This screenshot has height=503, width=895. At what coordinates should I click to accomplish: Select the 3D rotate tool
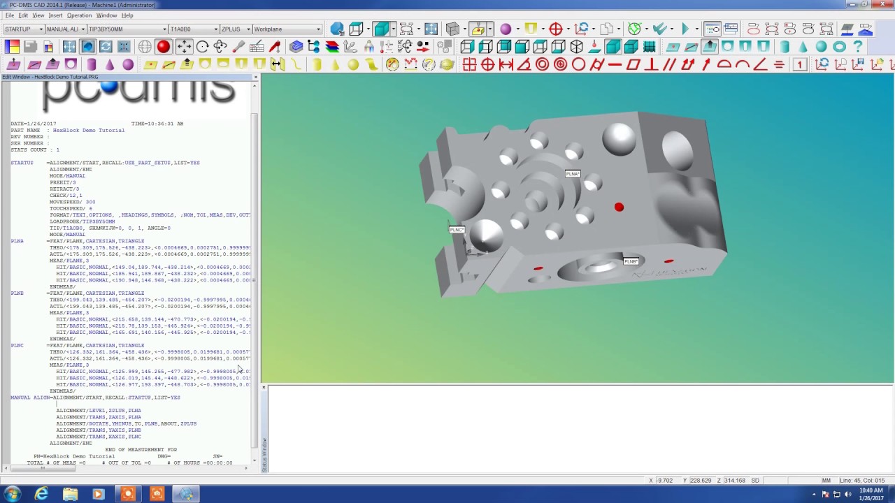tap(220, 47)
